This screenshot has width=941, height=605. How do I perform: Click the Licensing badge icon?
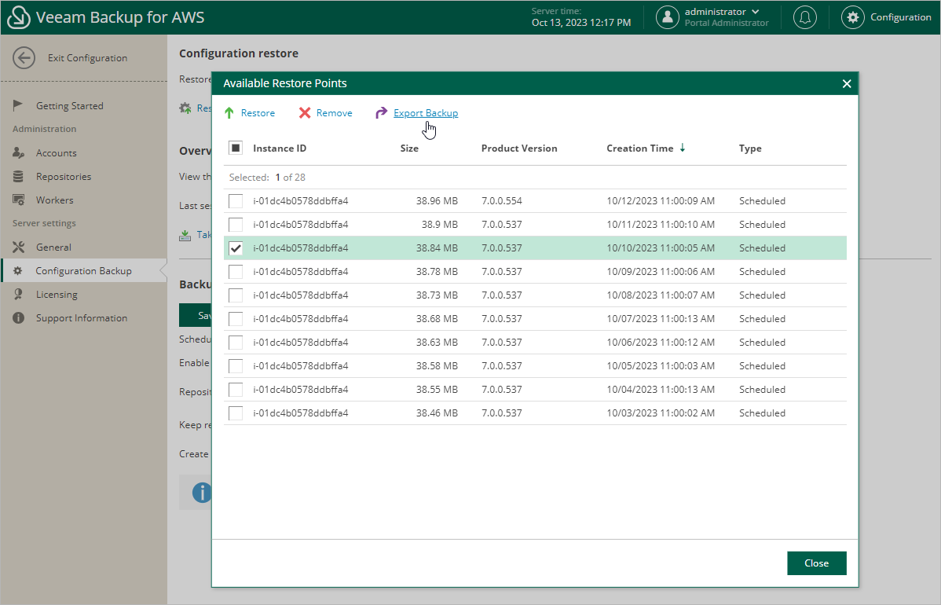(x=19, y=294)
